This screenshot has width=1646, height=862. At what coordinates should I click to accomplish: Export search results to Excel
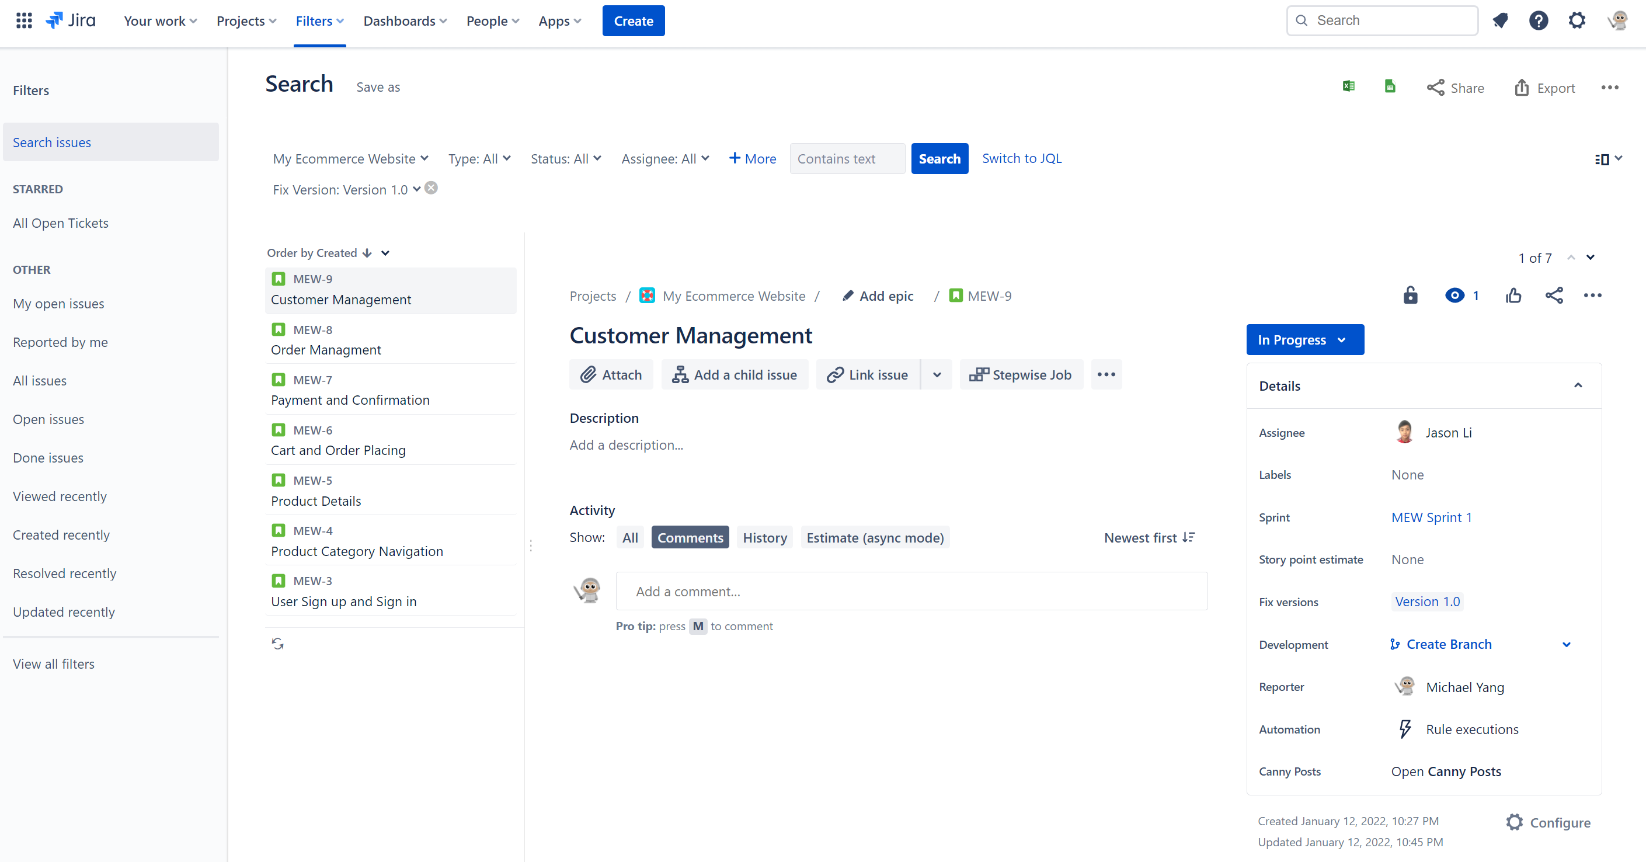1348,87
